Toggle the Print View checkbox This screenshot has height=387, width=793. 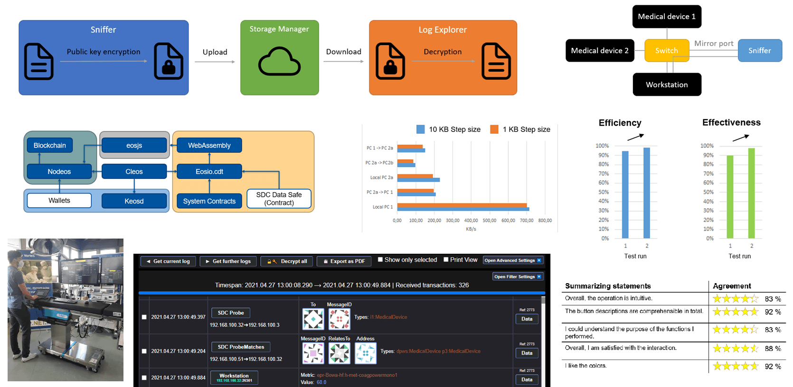(x=446, y=259)
